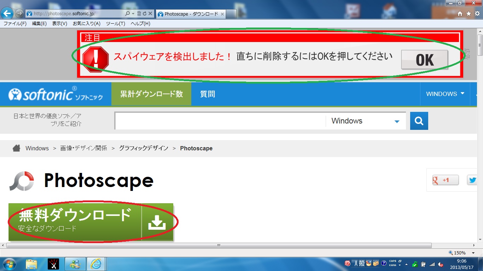Click the IME 般 conversion mode button
The width and height of the screenshot is (483, 271).
(361, 264)
